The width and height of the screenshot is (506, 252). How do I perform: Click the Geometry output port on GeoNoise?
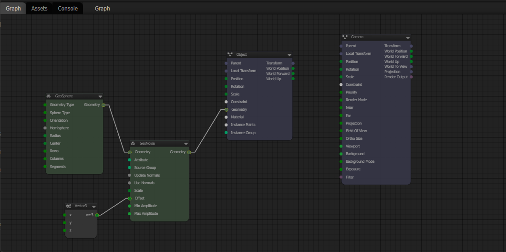189,152
